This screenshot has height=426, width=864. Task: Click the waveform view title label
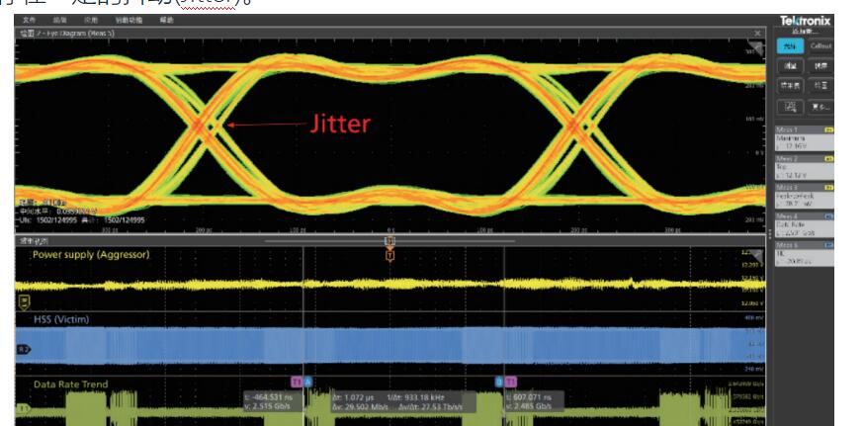pos(35,241)
